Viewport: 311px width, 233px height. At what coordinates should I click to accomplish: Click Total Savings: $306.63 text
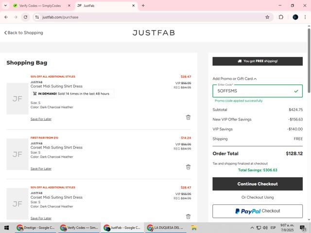(x=258, y=170)
